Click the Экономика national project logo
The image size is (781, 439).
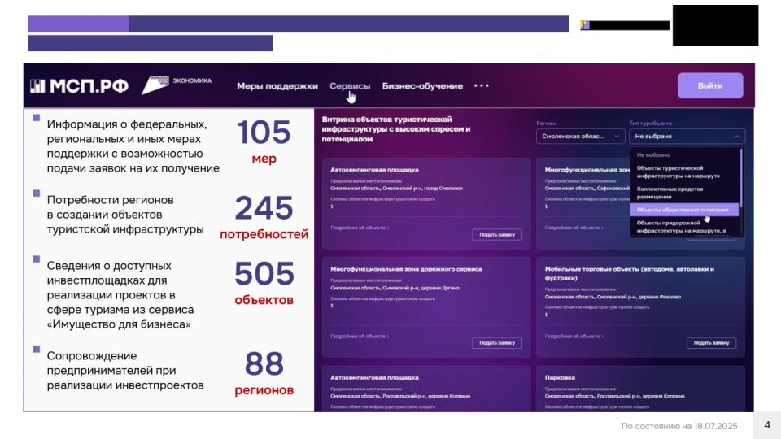(x=177, y=85)
